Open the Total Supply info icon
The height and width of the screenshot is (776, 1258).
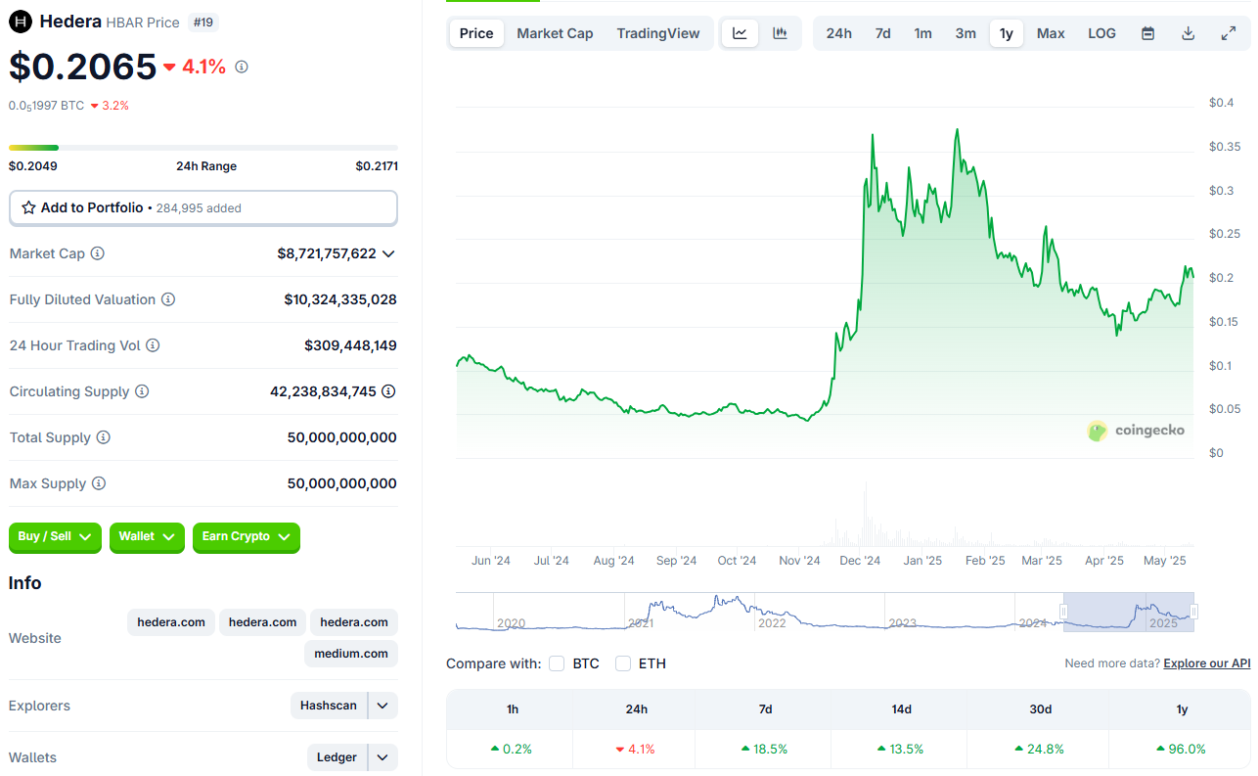[104, 437]
